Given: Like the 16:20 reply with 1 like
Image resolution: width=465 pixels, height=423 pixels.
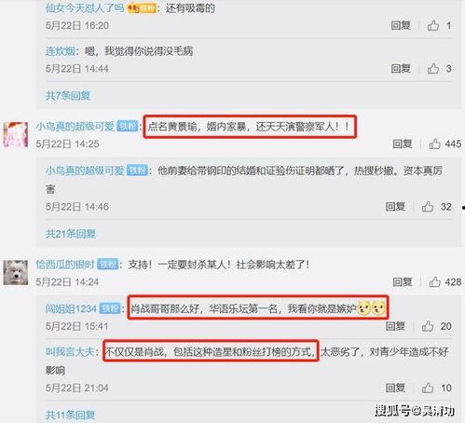Looking at the screenshot, I should 433,25.
